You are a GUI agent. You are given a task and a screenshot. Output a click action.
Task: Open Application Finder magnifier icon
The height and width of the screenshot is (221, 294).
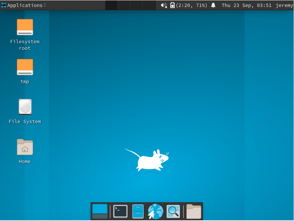173,211
